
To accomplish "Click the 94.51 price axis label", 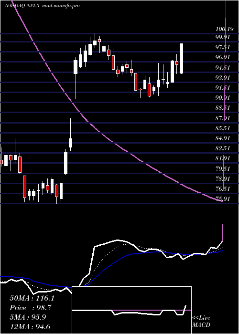I will pyautogui.click(x=223, y=68).
